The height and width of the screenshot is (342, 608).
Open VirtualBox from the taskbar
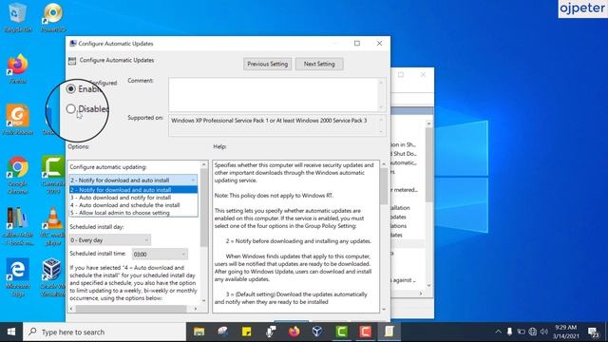[x=317, y=332]
